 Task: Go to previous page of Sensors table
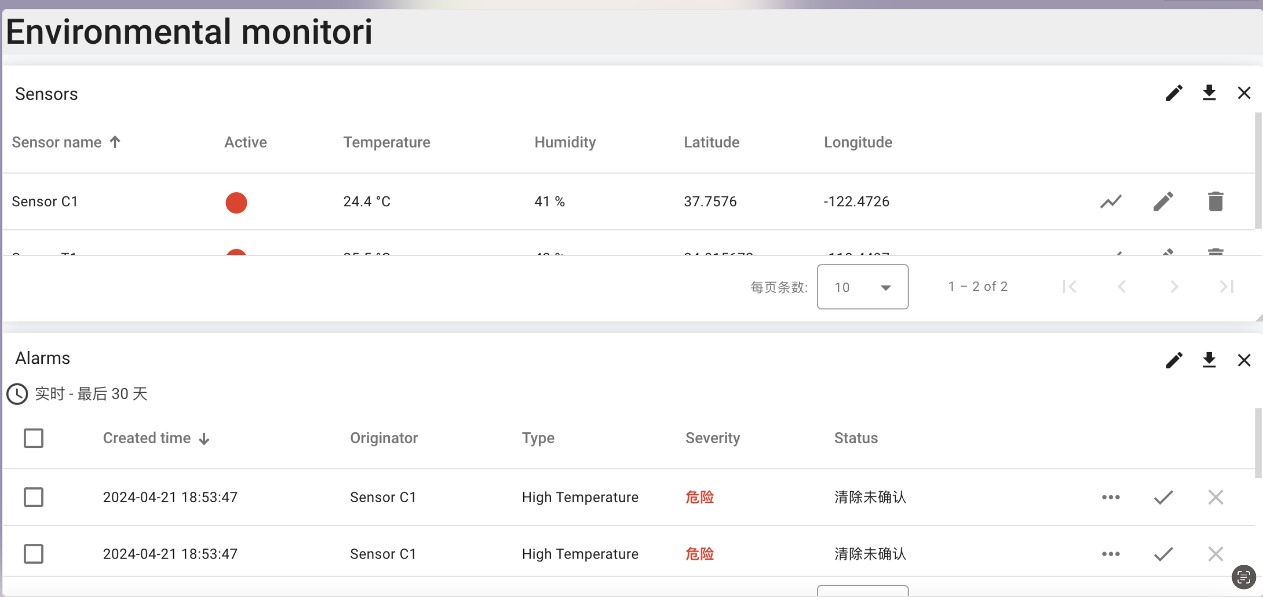click(1121, 287)
